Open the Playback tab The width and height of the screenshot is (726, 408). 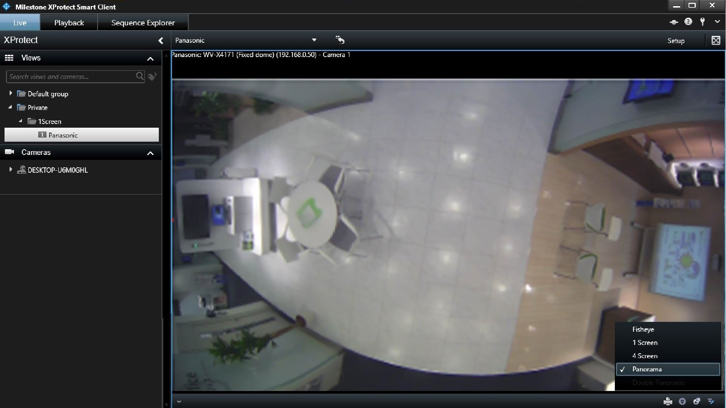coord(69,23)
